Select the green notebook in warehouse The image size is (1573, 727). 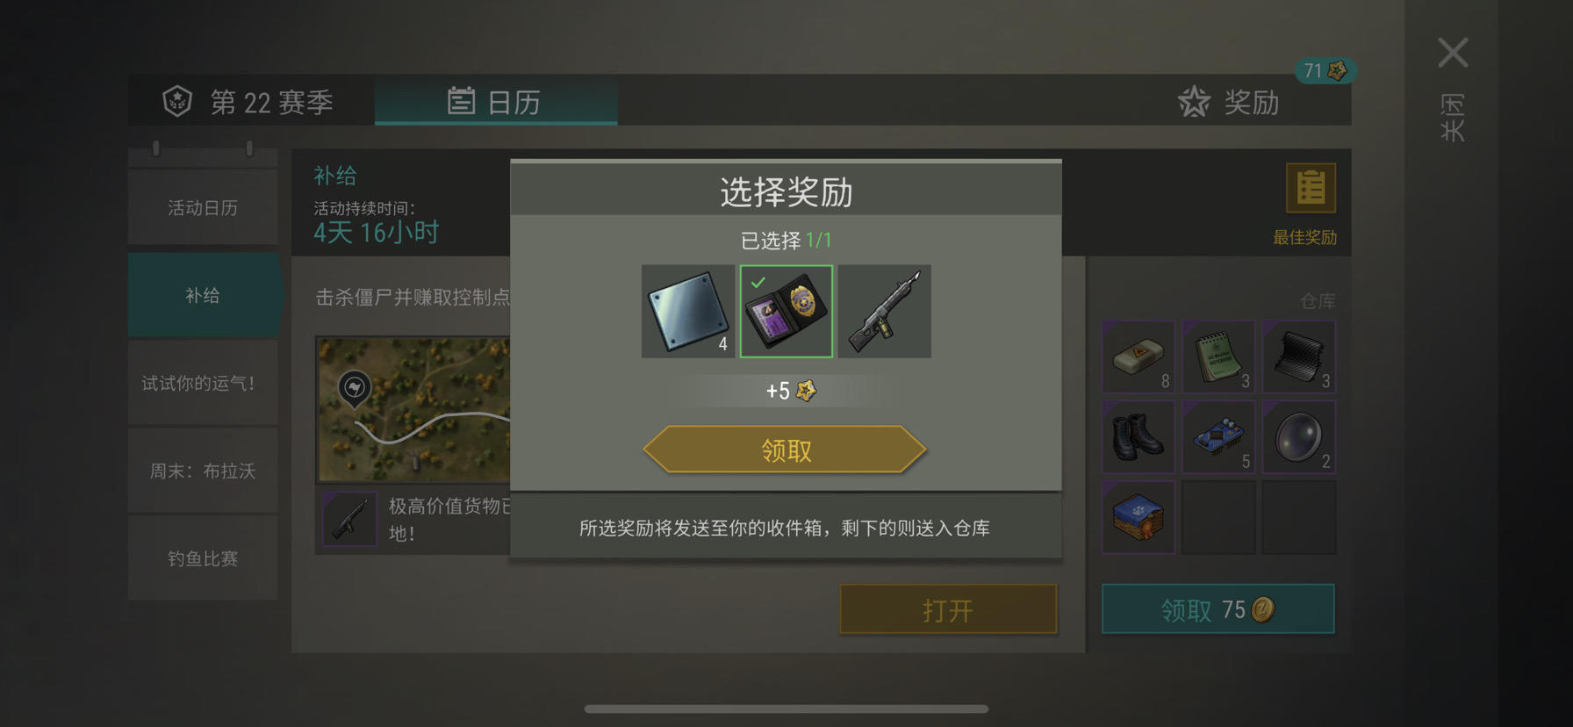point(1218,356)
